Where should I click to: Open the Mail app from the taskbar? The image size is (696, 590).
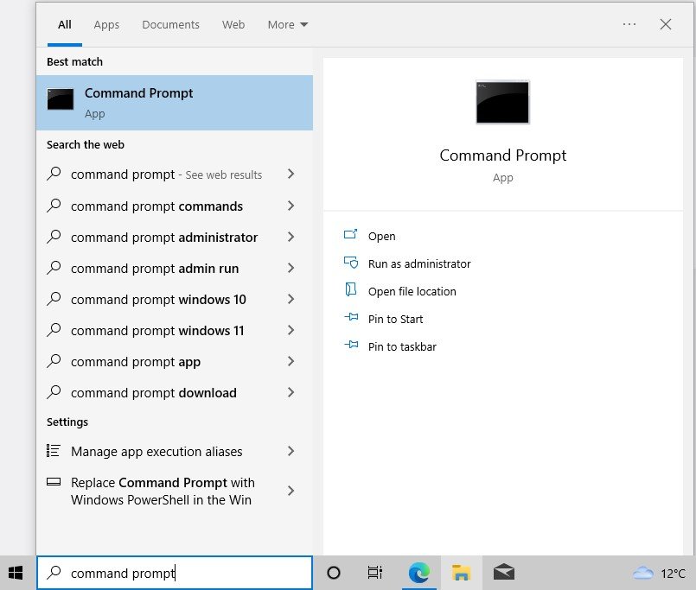point(504,573)
